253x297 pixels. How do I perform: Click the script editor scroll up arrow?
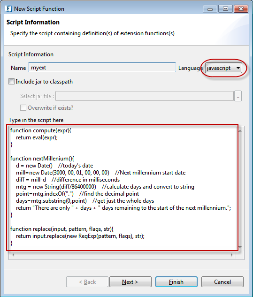tap(240, 131)
